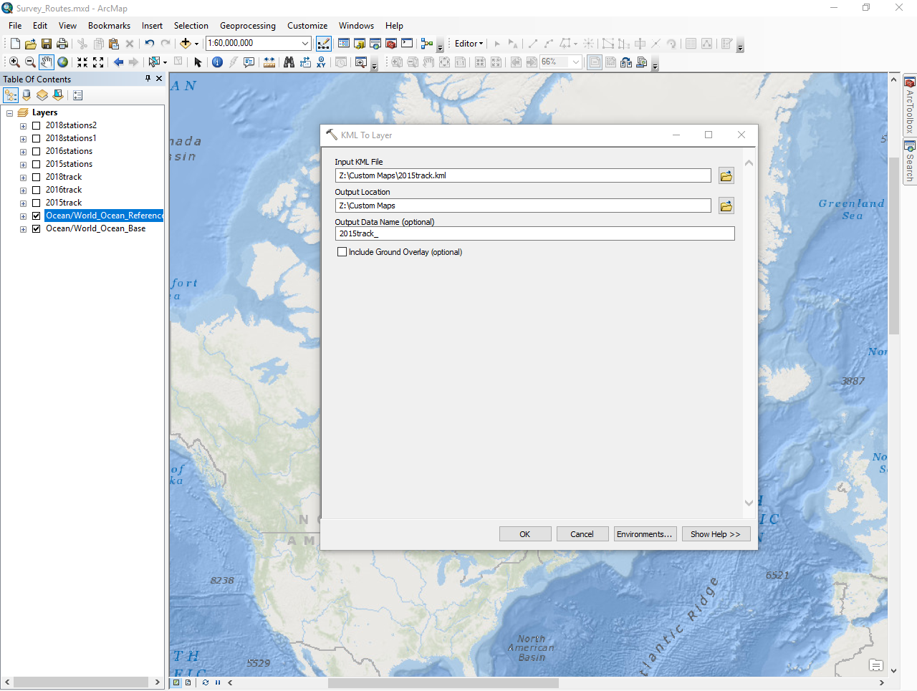Viewport: 917px width, 691px height.
Task: Turn on the 2018track layer
Action: tap(36, 177)
